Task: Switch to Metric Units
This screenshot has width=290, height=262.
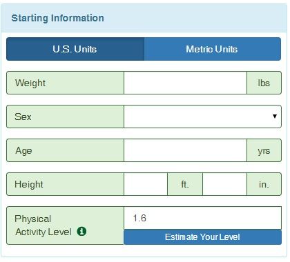Action: (213, 49)
